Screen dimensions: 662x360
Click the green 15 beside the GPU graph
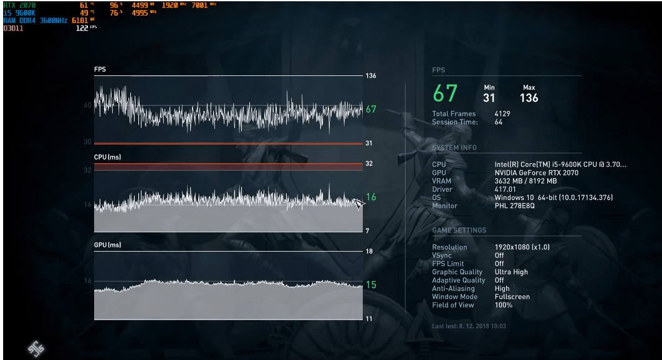(x=371, y=285)
